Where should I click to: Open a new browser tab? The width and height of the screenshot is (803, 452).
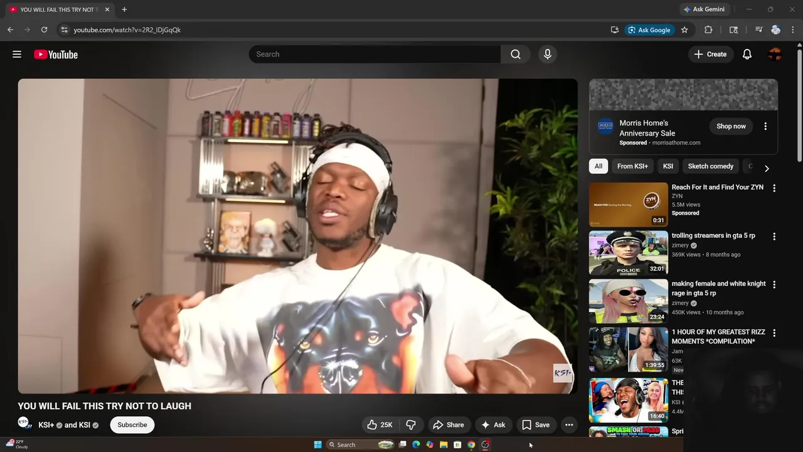point(124,9)
